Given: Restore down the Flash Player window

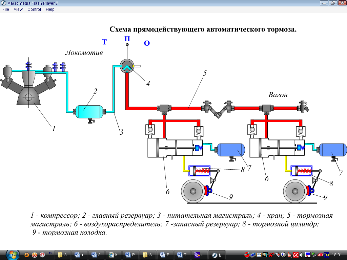Looking at the screenshot, I should (333, 3).
